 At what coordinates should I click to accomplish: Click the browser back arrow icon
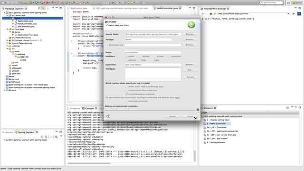pos(203,14)
